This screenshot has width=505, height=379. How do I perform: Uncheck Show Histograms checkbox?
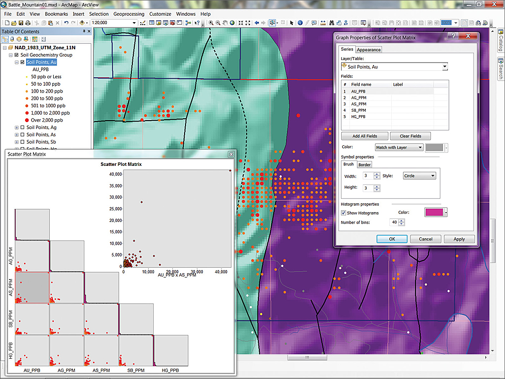[344, 213]
